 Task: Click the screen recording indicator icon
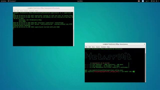click(139, 1)
